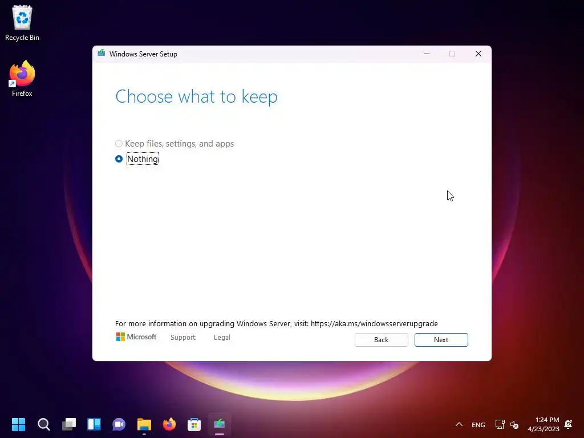Open the Legal link
The height and width of the screenshot is (438, 584).
(222, 338)
